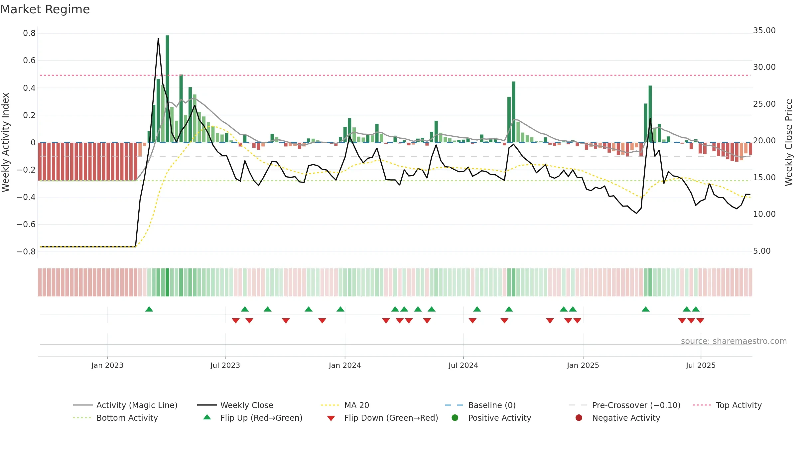Click the 35.00 price tick label
Screen dimensions: 798x449
(764, 31)
